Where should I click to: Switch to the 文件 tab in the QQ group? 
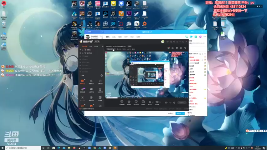point(126,37)
